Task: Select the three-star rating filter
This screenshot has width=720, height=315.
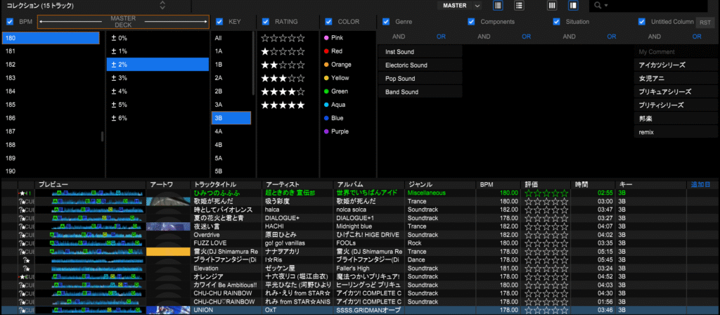Action: pos(283,78)
